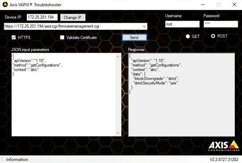Image resolution: width=242 pixels, height=163 pixels.
Task: Minimize the Troubleshooter window
Action: (203, 5)
